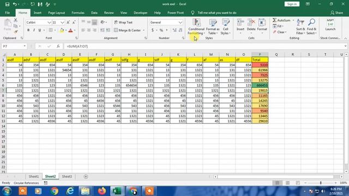Open the Merge & Center dropdown arrow
The image size is (349, 196).
143,30
